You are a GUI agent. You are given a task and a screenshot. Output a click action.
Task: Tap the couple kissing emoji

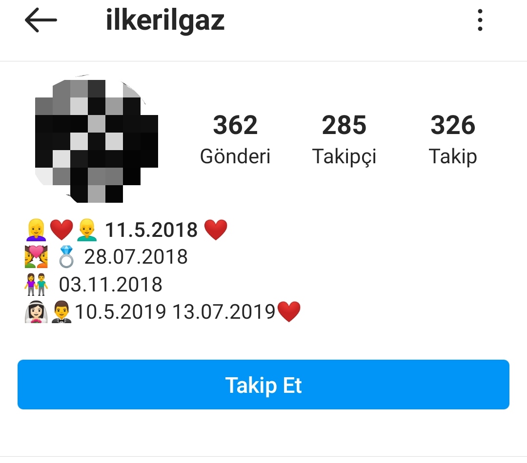(x=36, y=257)
